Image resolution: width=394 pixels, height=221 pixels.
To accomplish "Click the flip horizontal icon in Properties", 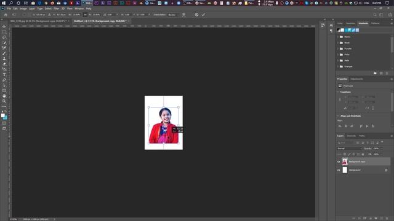I will click(x=368, y=108).
